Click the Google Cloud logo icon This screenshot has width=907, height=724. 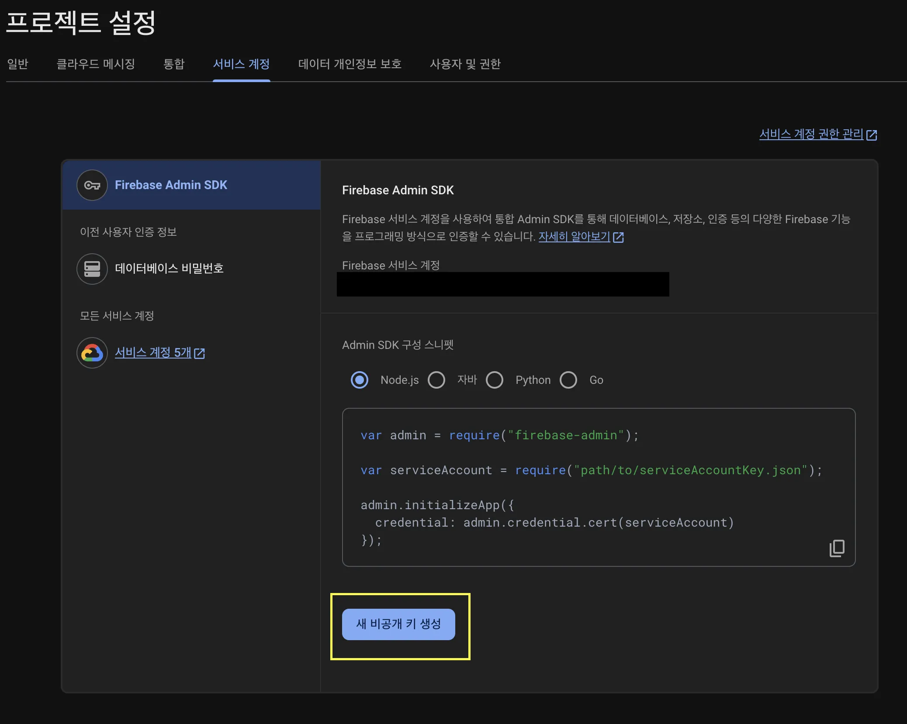tap(92, 352)
